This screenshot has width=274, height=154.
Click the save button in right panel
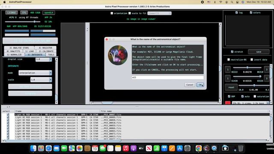259,52
